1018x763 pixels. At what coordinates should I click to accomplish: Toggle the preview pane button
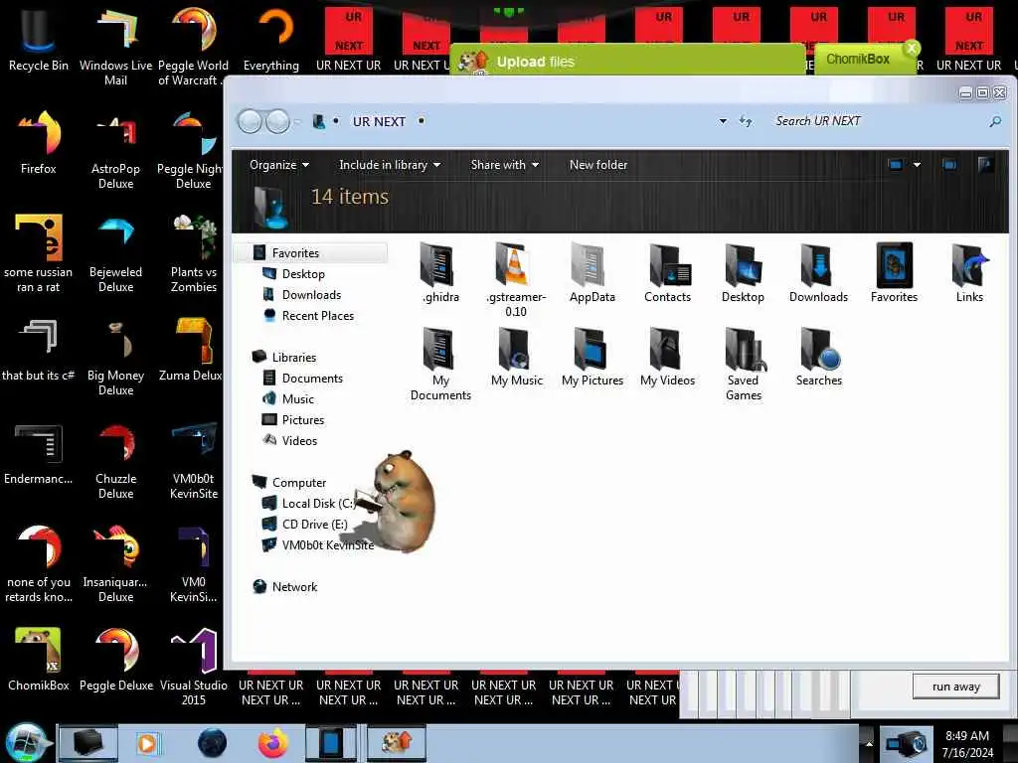tap(949, 165)
